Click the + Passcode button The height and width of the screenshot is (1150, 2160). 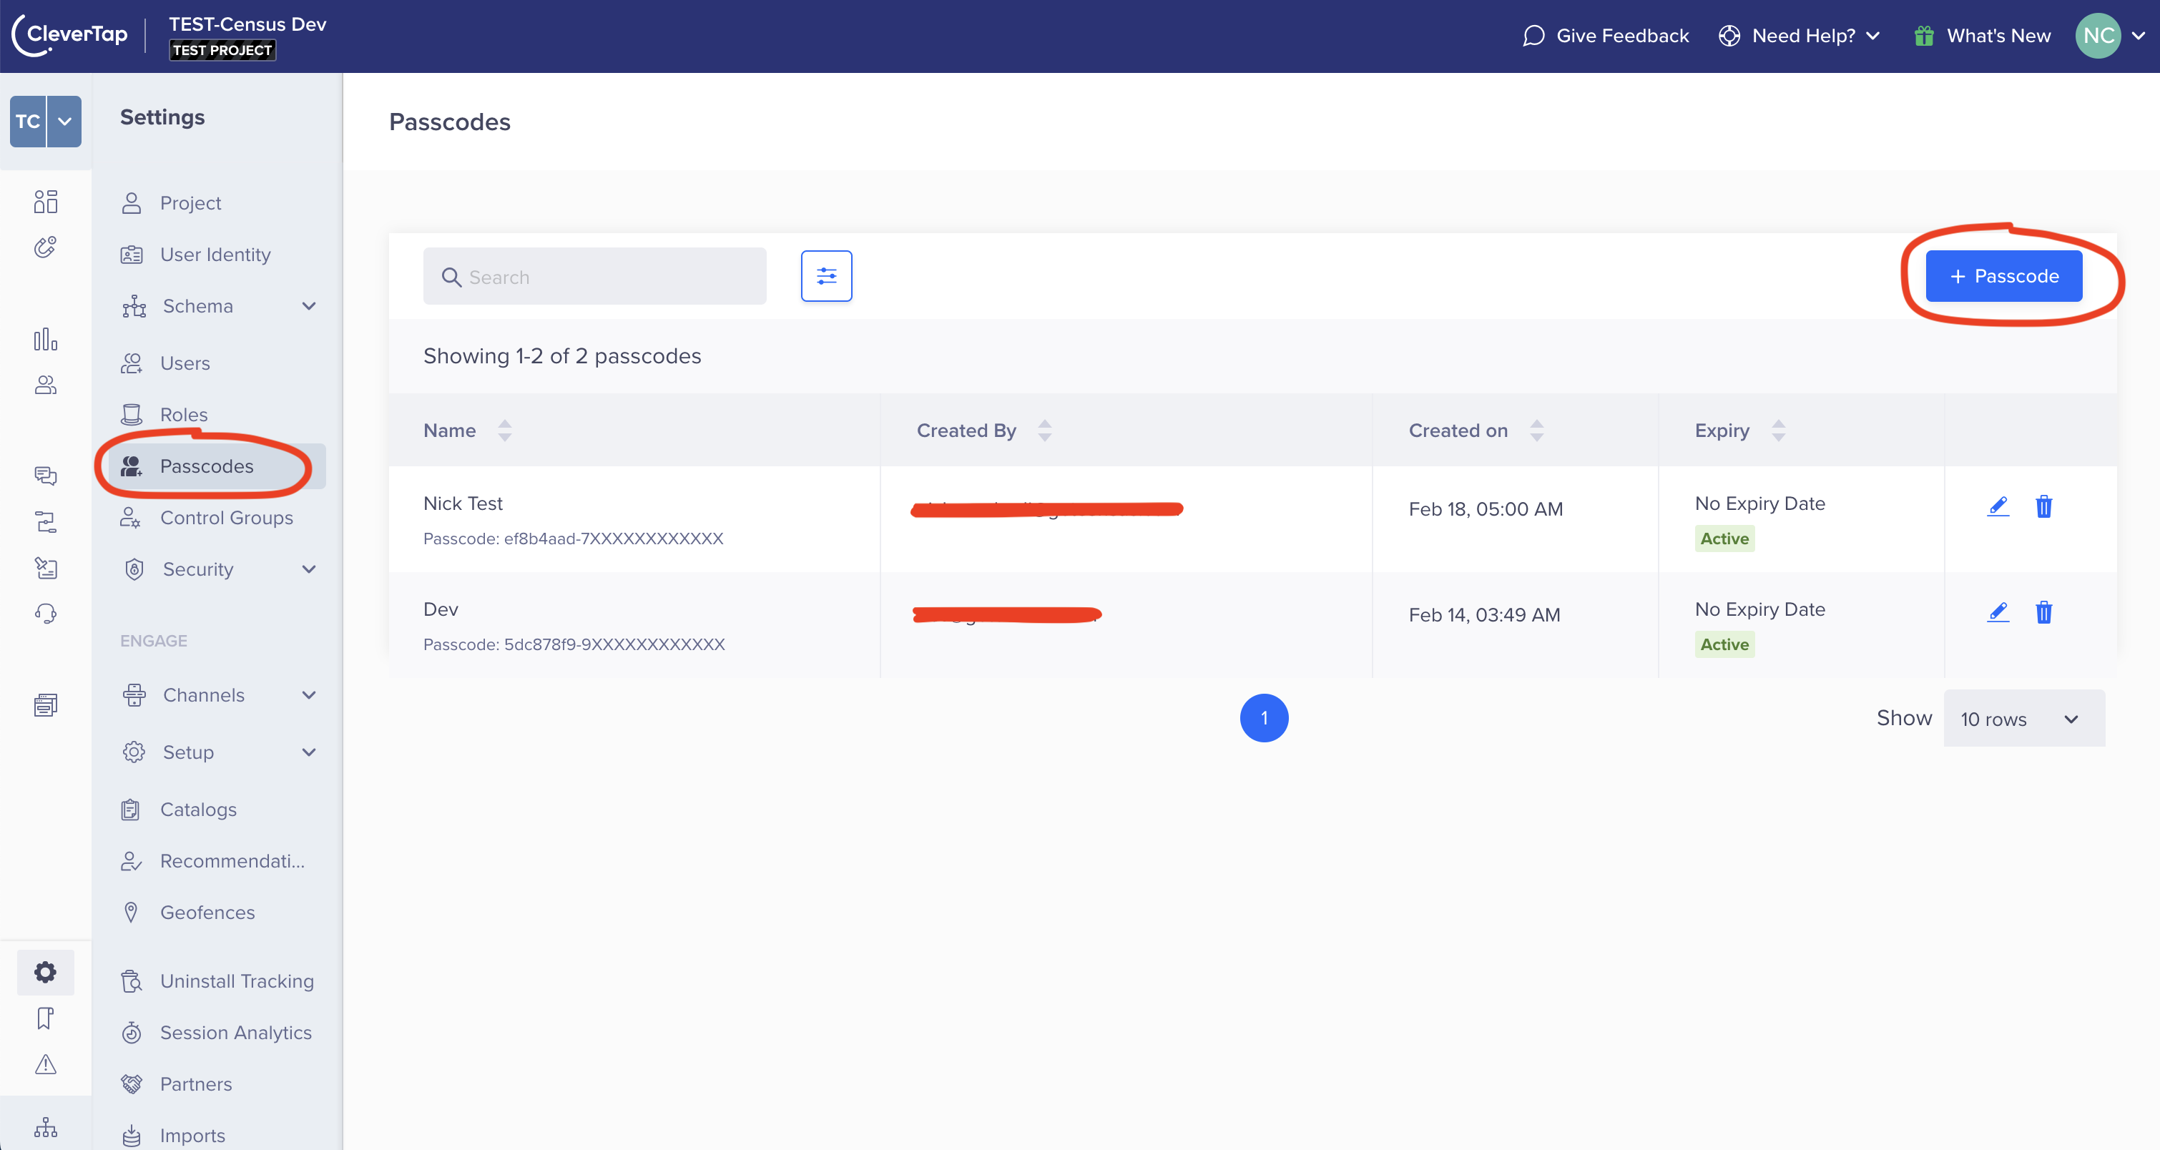tap(2003, 276)
